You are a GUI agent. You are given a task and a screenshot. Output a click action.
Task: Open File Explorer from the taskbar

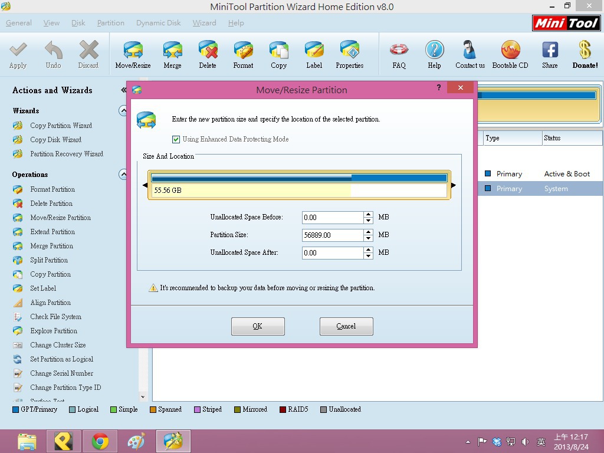[27, 441]
